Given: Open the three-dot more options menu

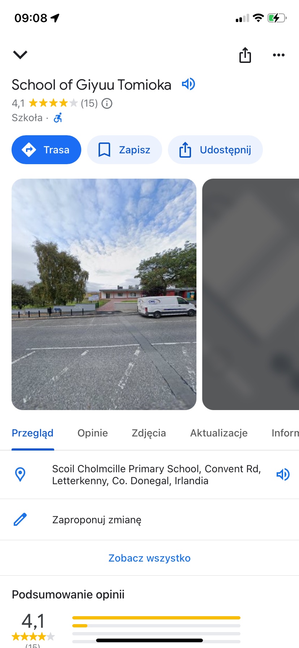Looking at the screenshot, I should pos(279,55).
